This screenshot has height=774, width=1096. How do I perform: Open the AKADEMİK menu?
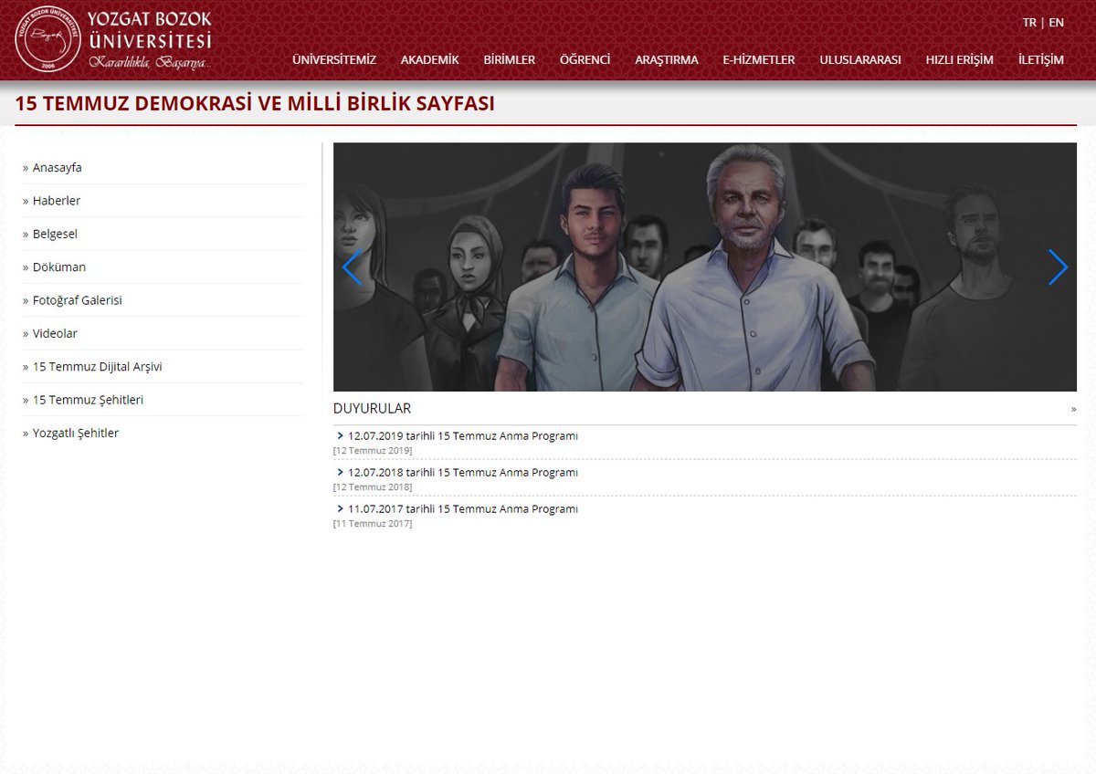tap(429, 59)
